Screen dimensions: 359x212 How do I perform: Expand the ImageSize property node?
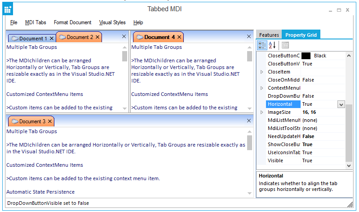point(262,112)
